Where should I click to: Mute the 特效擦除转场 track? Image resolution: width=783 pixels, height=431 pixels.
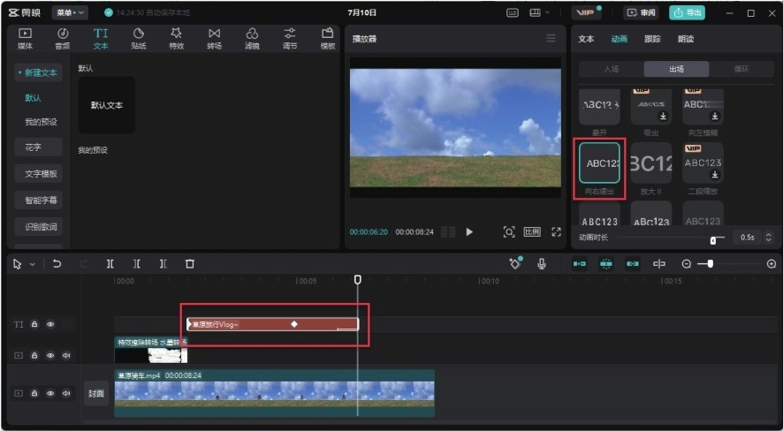tap(66, 356)
